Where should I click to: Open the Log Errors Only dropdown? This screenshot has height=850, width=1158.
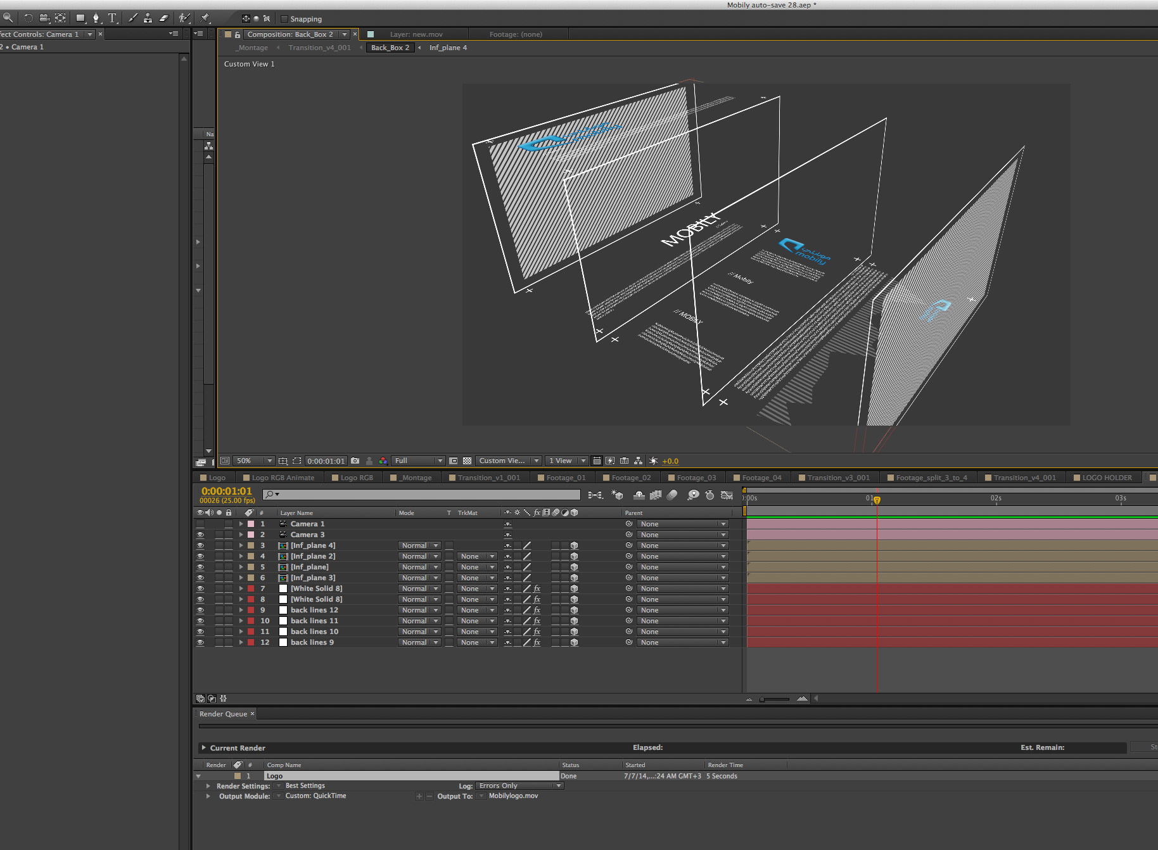519,786
